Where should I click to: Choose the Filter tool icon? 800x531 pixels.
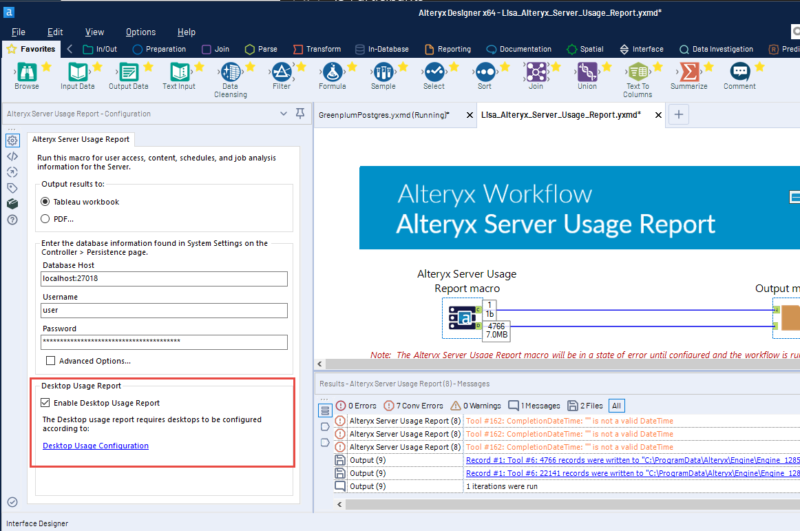(x=281, y=72)
